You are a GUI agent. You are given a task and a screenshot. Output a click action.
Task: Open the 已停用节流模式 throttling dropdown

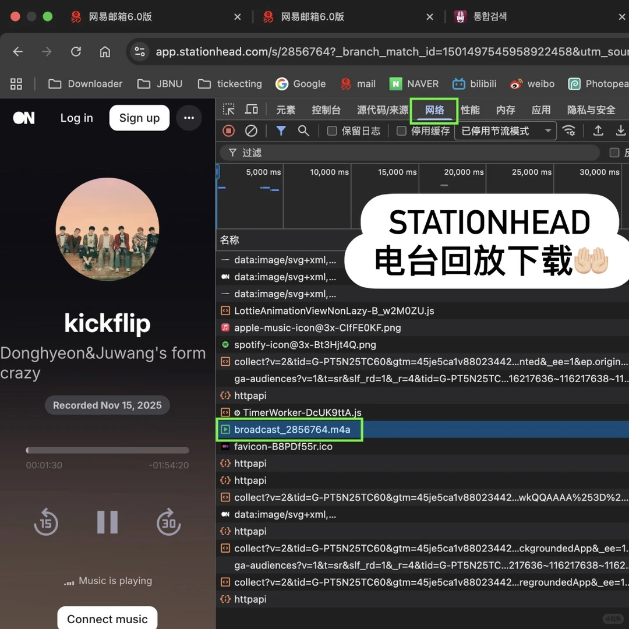pyautogui.click(x=504, y=131)
